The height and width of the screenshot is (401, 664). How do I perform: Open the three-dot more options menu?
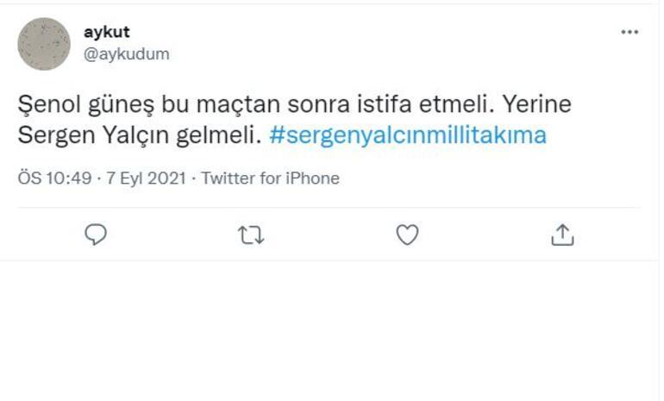630,32
